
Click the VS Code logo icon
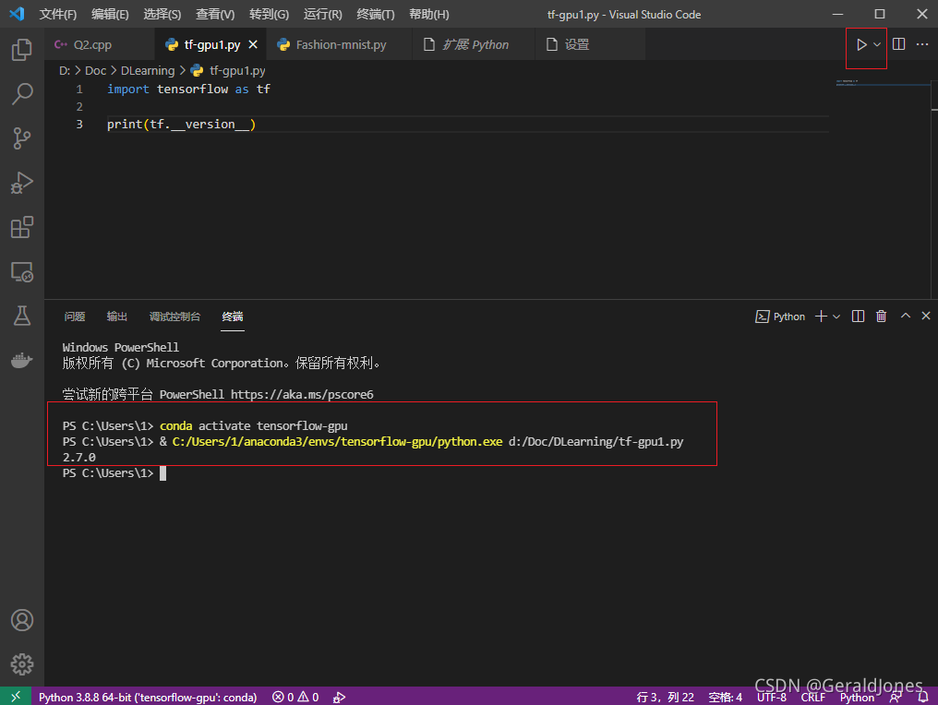[17, 14]
